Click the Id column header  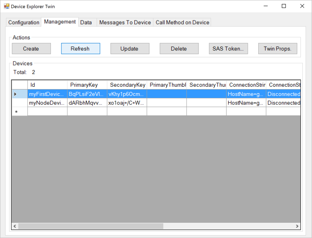click(47, 85)
